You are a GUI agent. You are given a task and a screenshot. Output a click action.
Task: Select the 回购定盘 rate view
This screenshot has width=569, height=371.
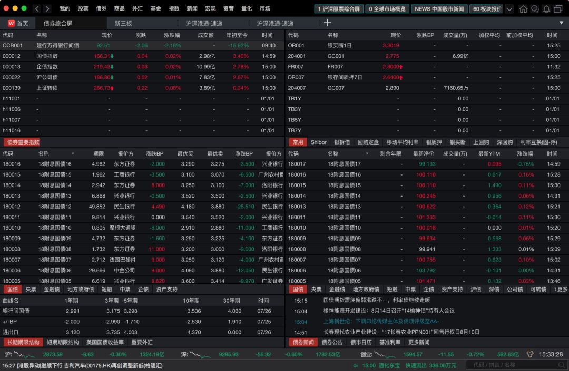tap(369, 142)
